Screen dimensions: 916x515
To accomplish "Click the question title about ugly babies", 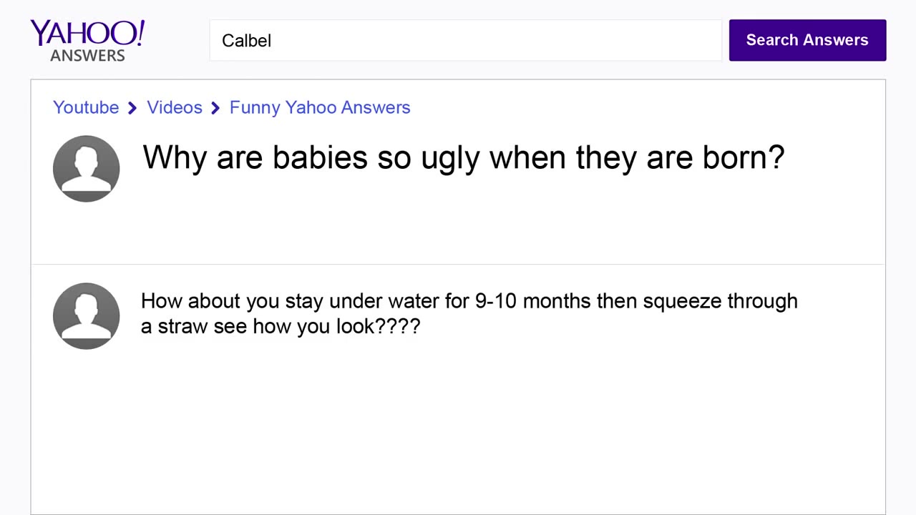I will 463,157.
